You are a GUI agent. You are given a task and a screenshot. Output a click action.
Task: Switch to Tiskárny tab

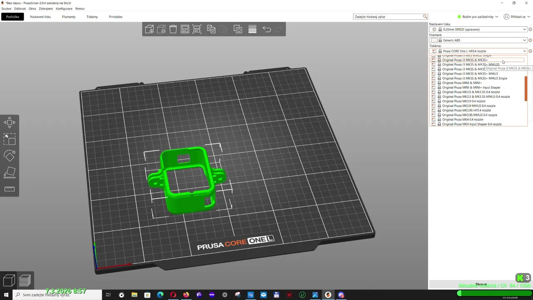click(x=92, y=17)
